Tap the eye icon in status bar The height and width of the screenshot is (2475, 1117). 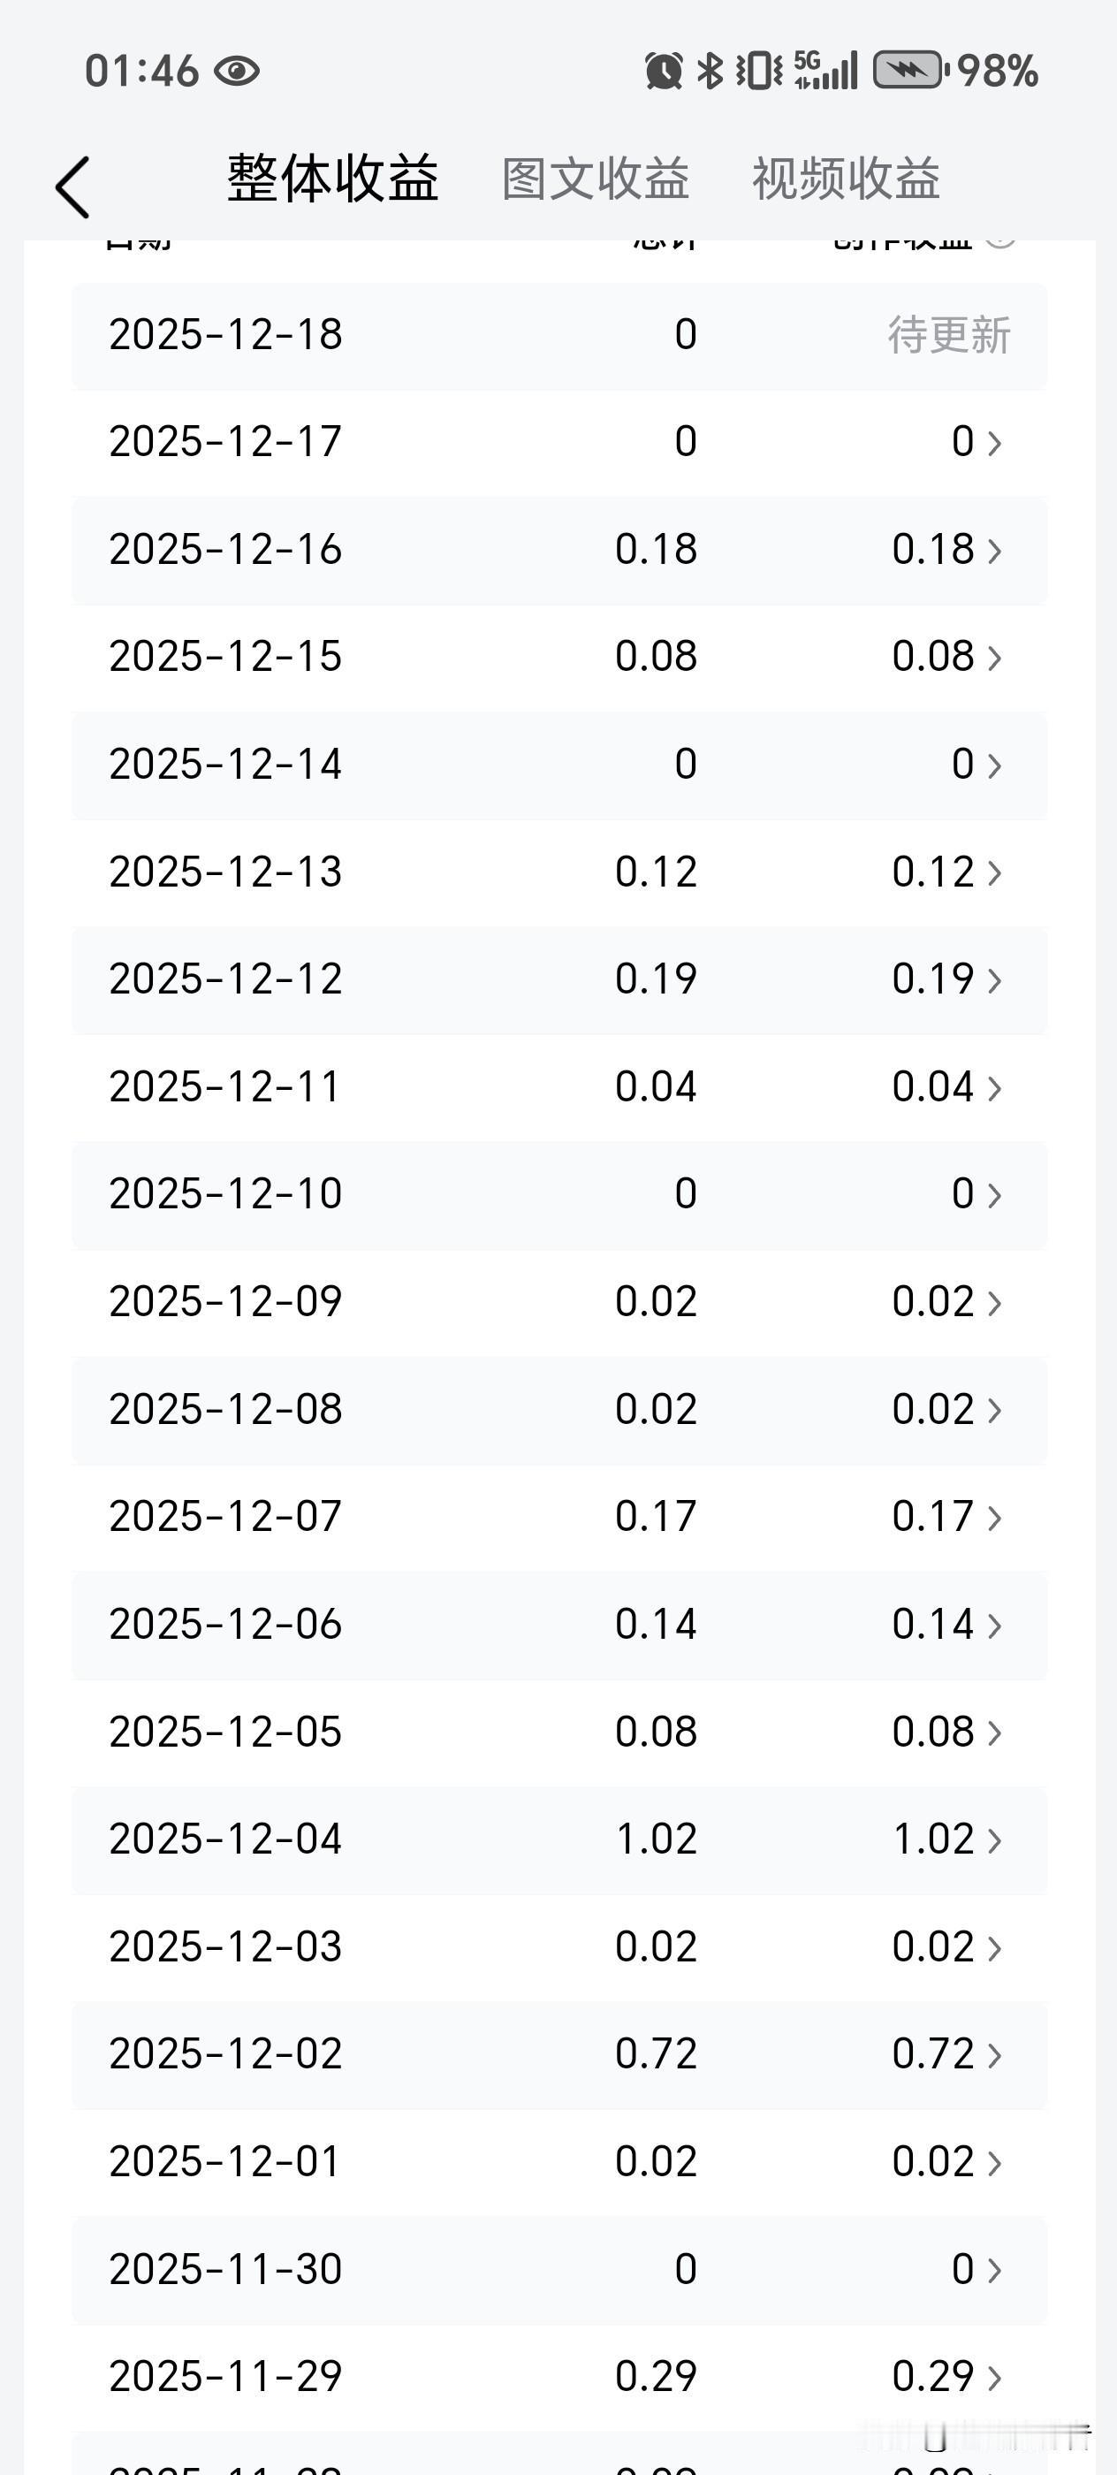[x=236, y=71]
